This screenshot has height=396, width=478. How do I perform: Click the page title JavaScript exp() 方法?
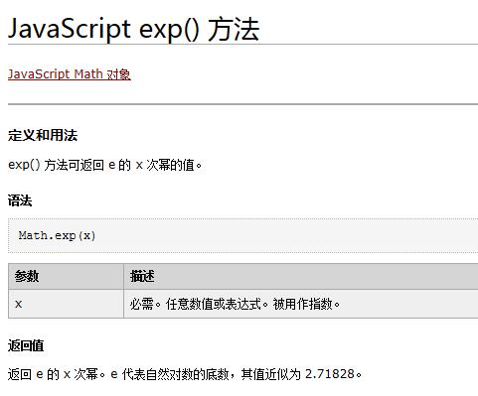pos(133,30)
